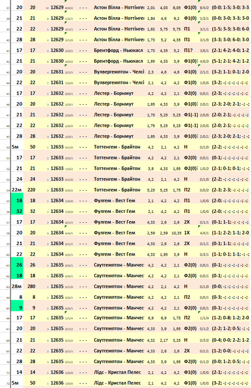Click scores cell starting (0-3
251x388 pixels.
(x=230, y=297)
